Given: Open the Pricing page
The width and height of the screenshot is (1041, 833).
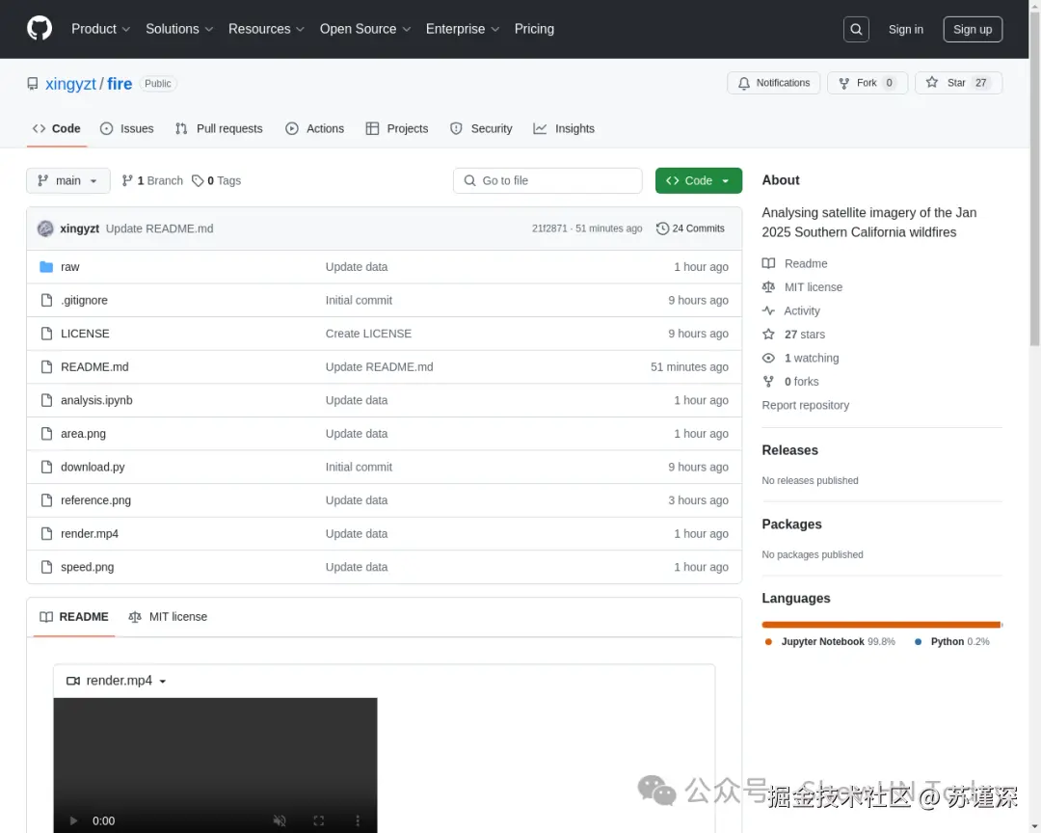Looking at the screenshot, I should pos(534,29).
